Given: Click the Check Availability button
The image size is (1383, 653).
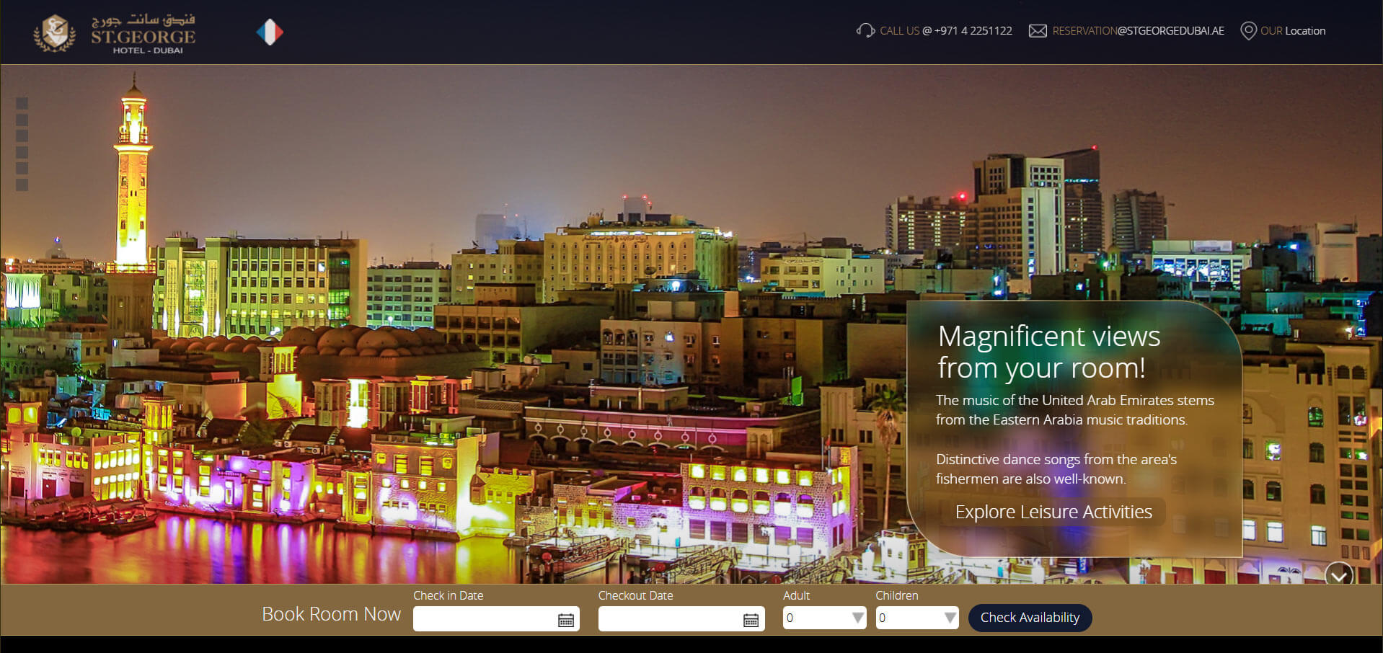Looking at the screenshot, I should click(x=1030, y=618).
